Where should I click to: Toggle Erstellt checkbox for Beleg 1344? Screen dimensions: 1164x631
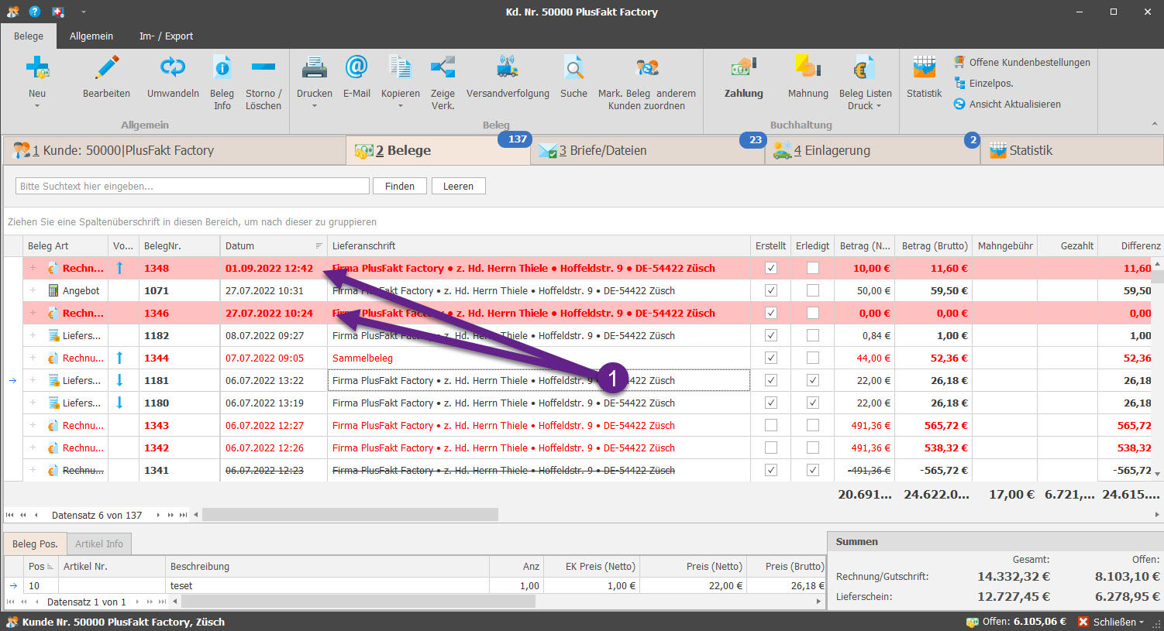pyautogui.click(x=771, y=358)
